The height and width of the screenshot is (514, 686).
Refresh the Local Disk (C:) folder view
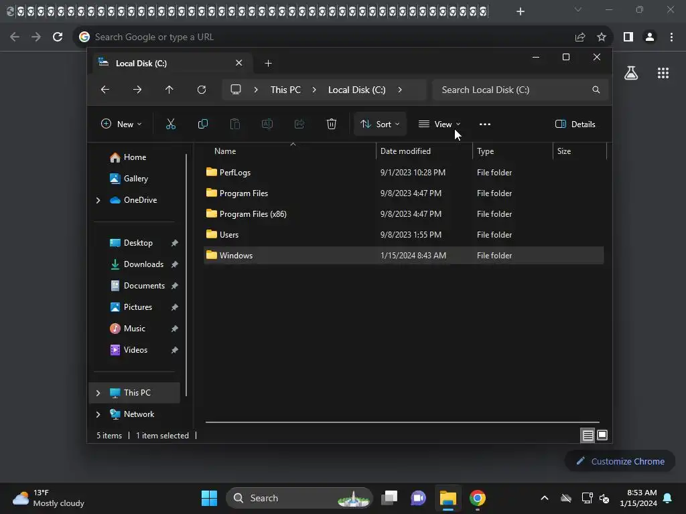click(x=202, y=90)
